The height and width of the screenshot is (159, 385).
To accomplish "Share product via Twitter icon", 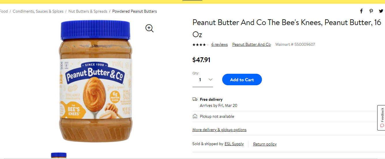I will [381, 11].
